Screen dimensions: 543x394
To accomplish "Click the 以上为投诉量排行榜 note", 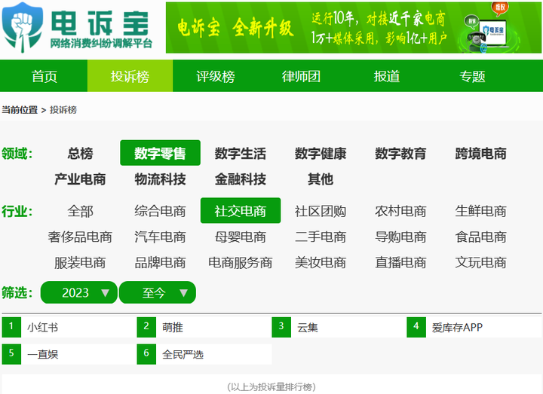I will click(x=271, y=386).
